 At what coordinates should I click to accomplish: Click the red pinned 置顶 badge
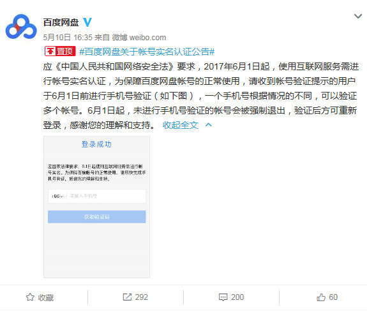click(x=60, y=51)
